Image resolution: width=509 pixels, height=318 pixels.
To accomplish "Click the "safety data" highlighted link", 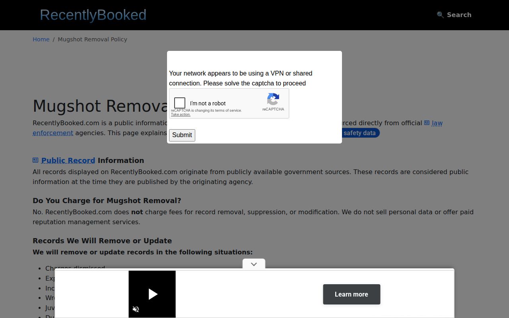I will point(360,133).
